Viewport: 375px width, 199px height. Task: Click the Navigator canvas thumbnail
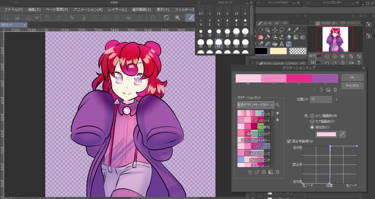[x=335, y=39]
